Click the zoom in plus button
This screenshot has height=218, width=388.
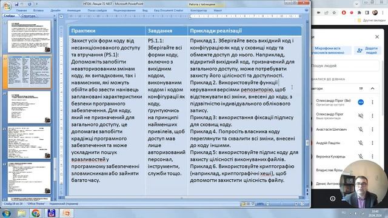pyautogui.click(x=296, y=204)
